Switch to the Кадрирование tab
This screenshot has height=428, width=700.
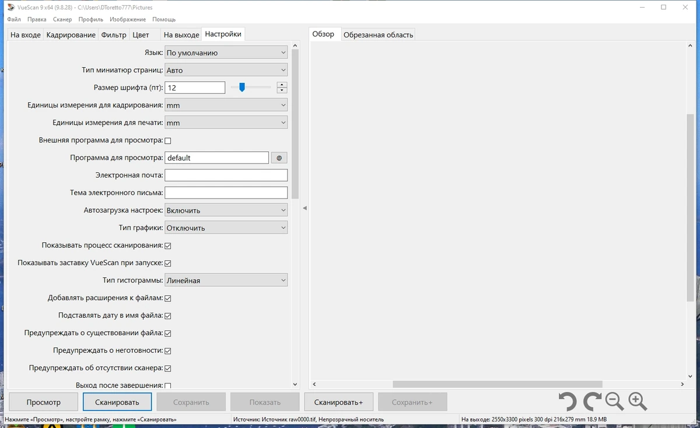[x=71, y=35]
